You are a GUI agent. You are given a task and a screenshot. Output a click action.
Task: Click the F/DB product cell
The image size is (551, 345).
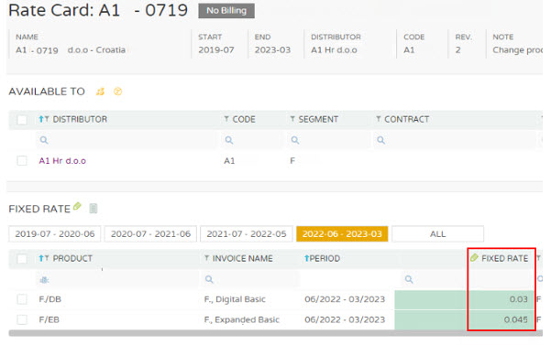click(x=50, y=299)
